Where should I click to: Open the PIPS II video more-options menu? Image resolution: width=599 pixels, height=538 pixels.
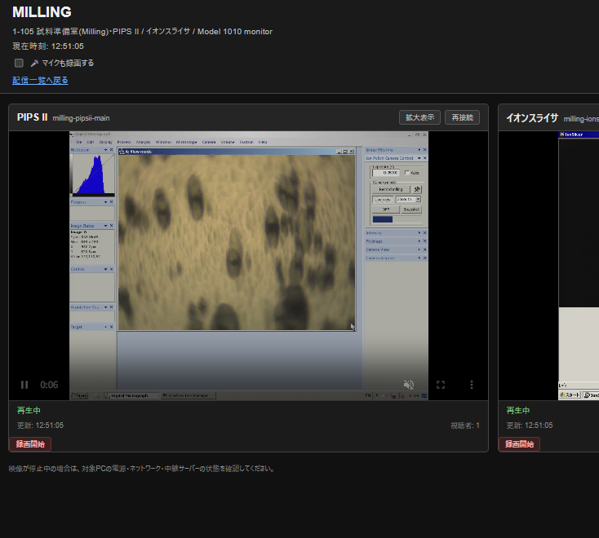point(472,385)
